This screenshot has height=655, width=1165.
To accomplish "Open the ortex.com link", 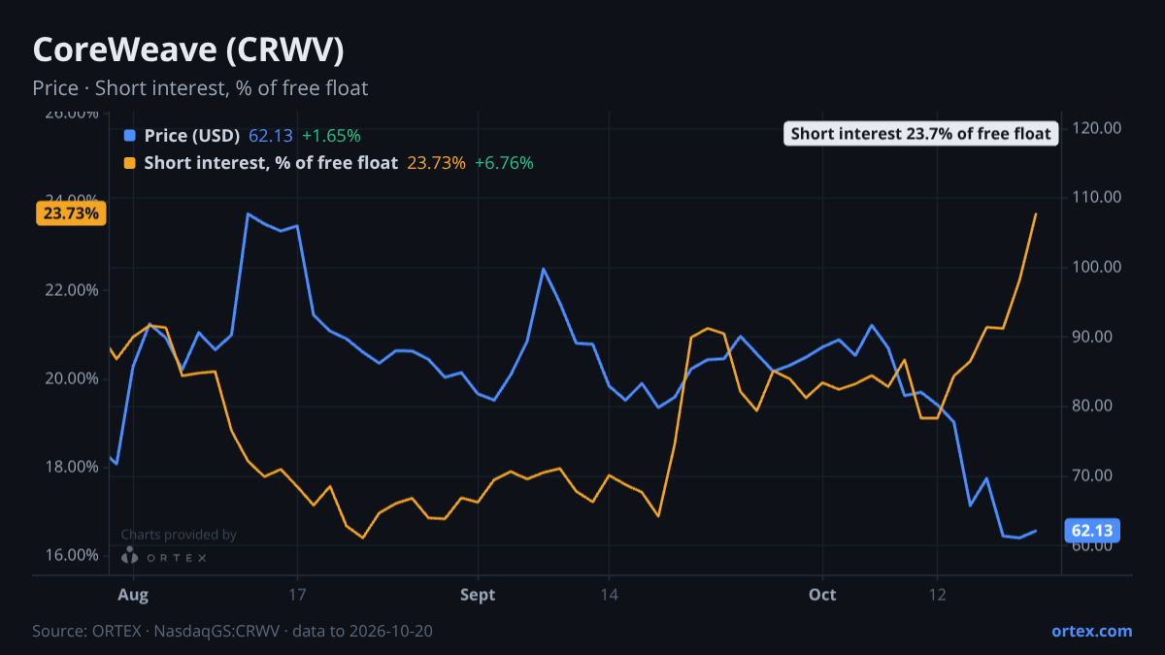I will 1091,631.
